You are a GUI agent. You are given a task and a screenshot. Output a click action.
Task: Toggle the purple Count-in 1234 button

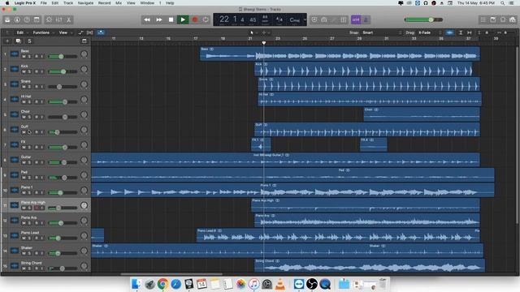tap(356, 19)
